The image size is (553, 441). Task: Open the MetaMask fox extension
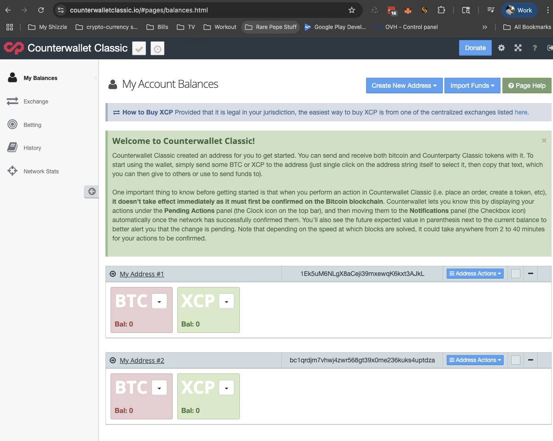coord(408,10)
